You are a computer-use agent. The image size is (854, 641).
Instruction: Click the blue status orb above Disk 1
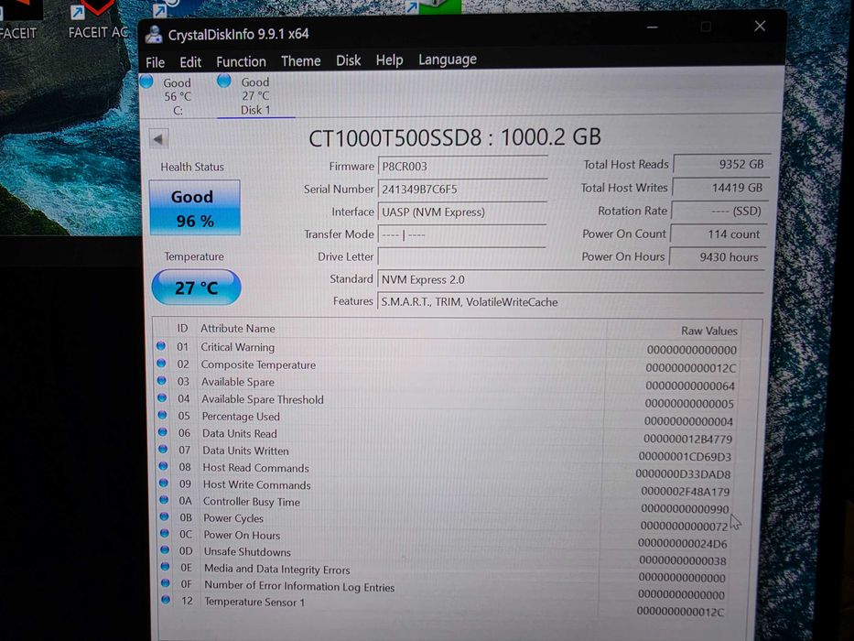click(x=224, y=81)
